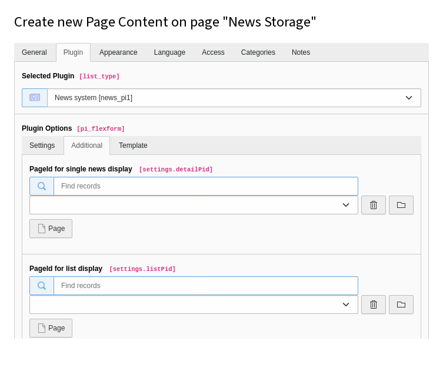Viewport: 443px width, 377px height.
Task: Open the Selected Plugin dropdown
Action: point(234,98)
